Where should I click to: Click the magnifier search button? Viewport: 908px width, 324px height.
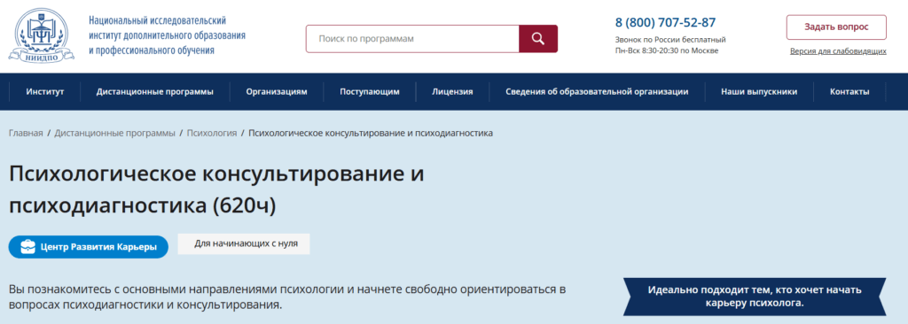pyautogui.click(x=538, y=39)
